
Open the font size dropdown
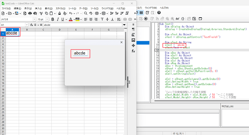pos(47,19)
